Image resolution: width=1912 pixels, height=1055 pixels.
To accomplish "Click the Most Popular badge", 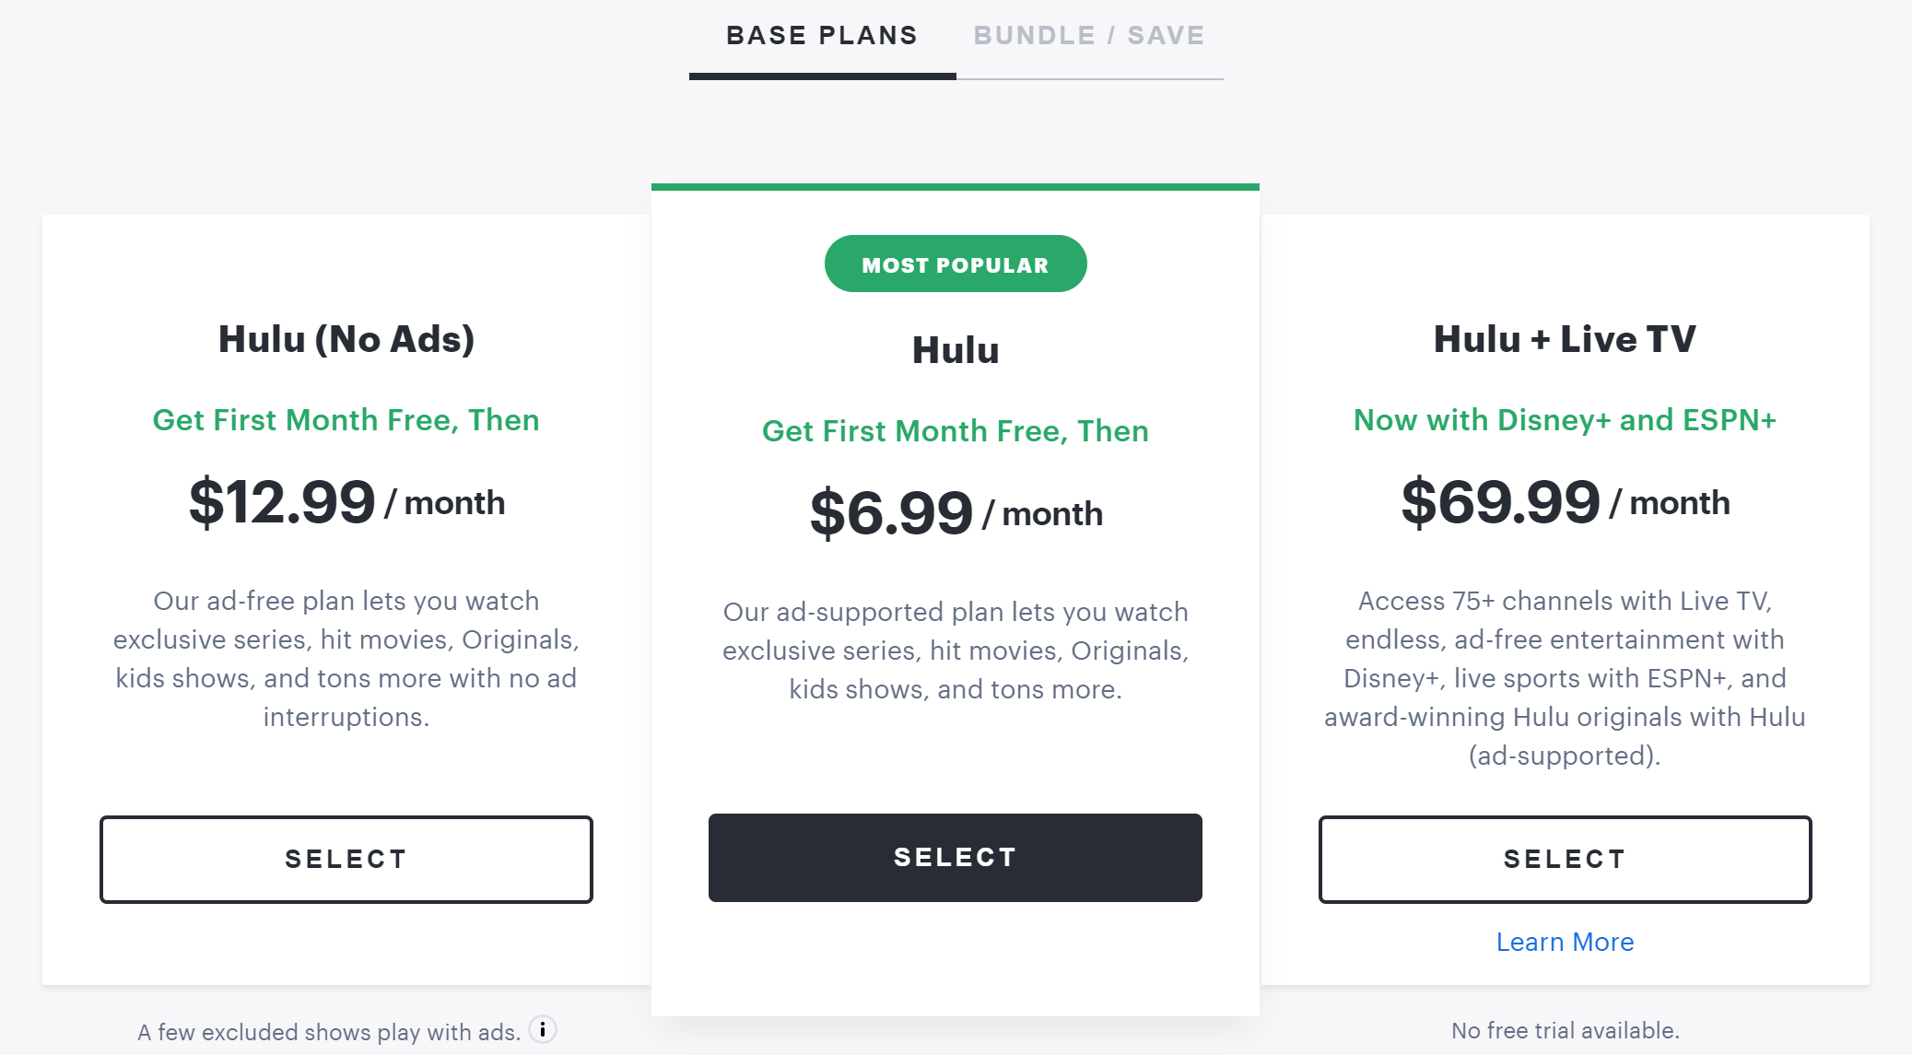I will tap(956, 264).
